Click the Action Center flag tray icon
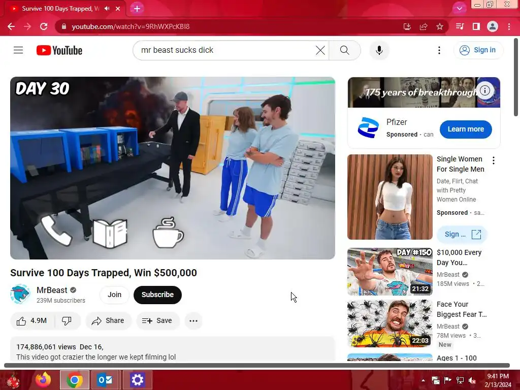The width and height of the screenshot is (520, 390). 447,380
